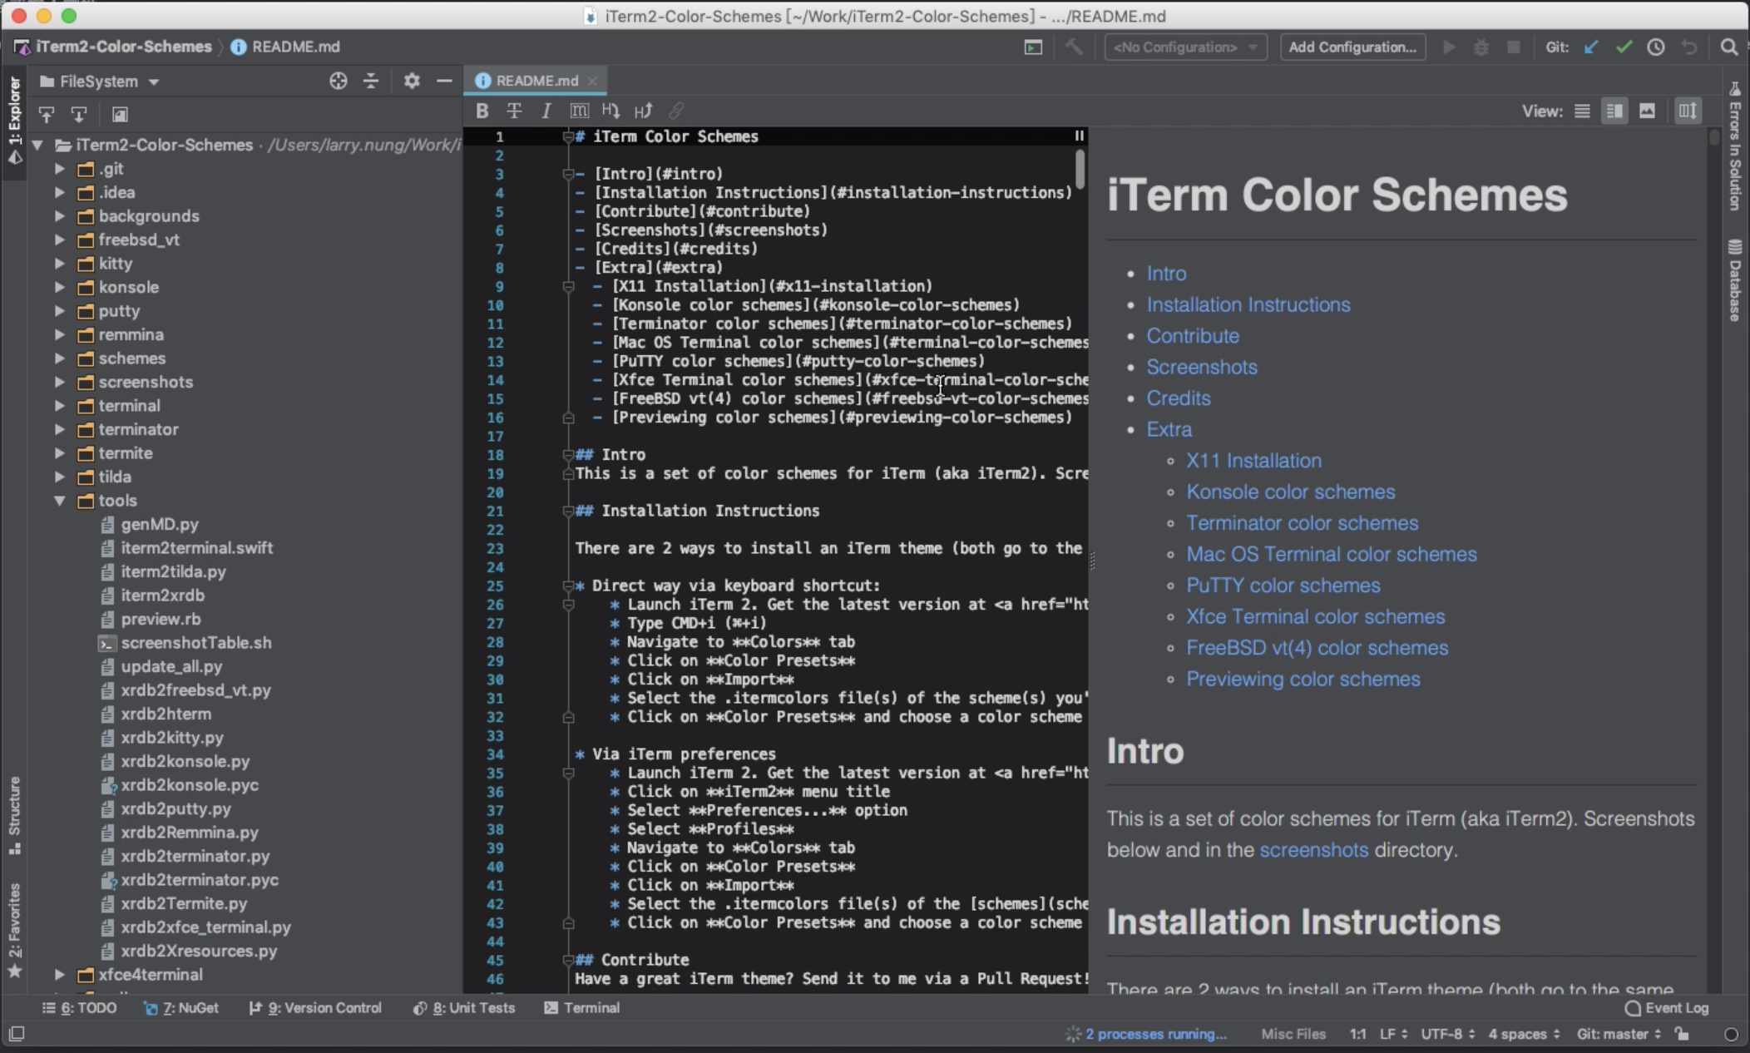Open Run Anything icon left of hammer
The image size is (1750, 1053).
tap(1033, 47)
